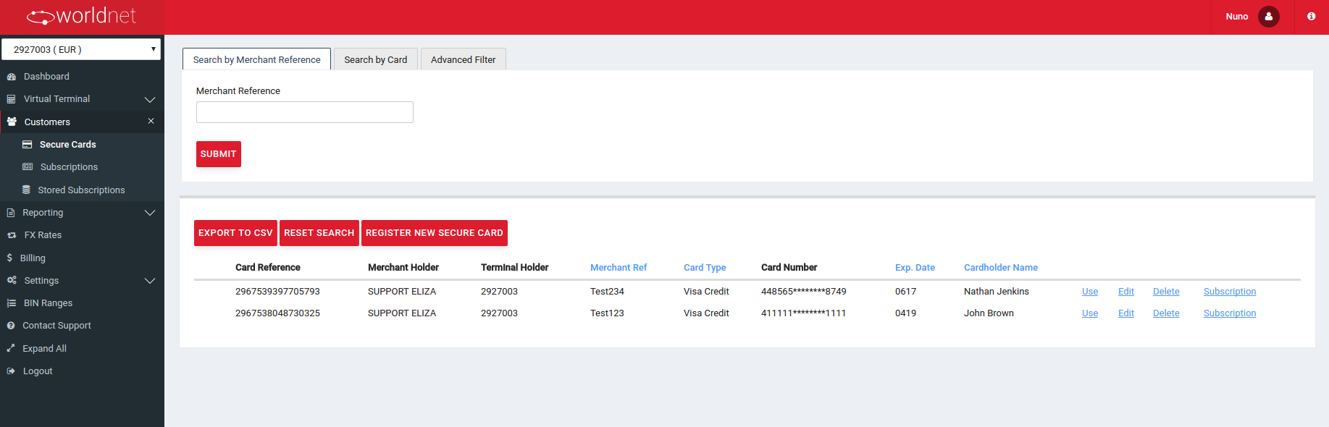Click Expand All in sidebar
Viewport: 1329px width, 427px height.
(44, 349)
